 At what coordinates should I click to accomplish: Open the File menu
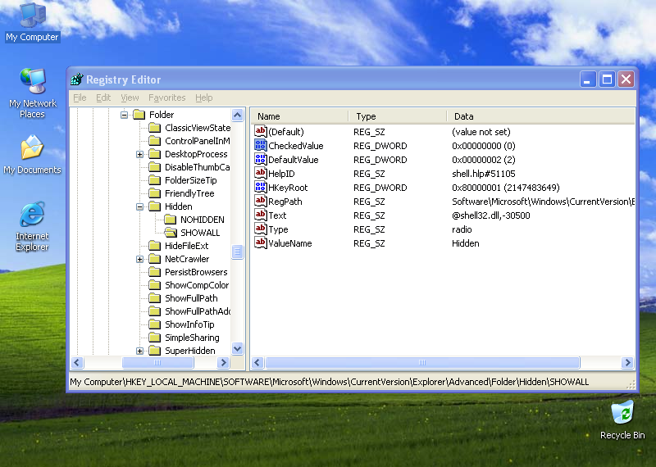tap(80, 97)
